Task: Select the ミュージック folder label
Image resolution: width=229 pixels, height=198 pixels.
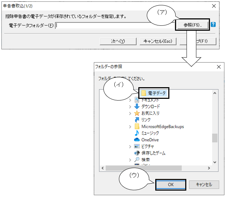Action: pyautogui.click(x=150, y=133)
